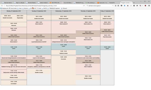This screenshot has width=151, height=90.
Task: Click the address bar URL field
Action: (44, 6)
